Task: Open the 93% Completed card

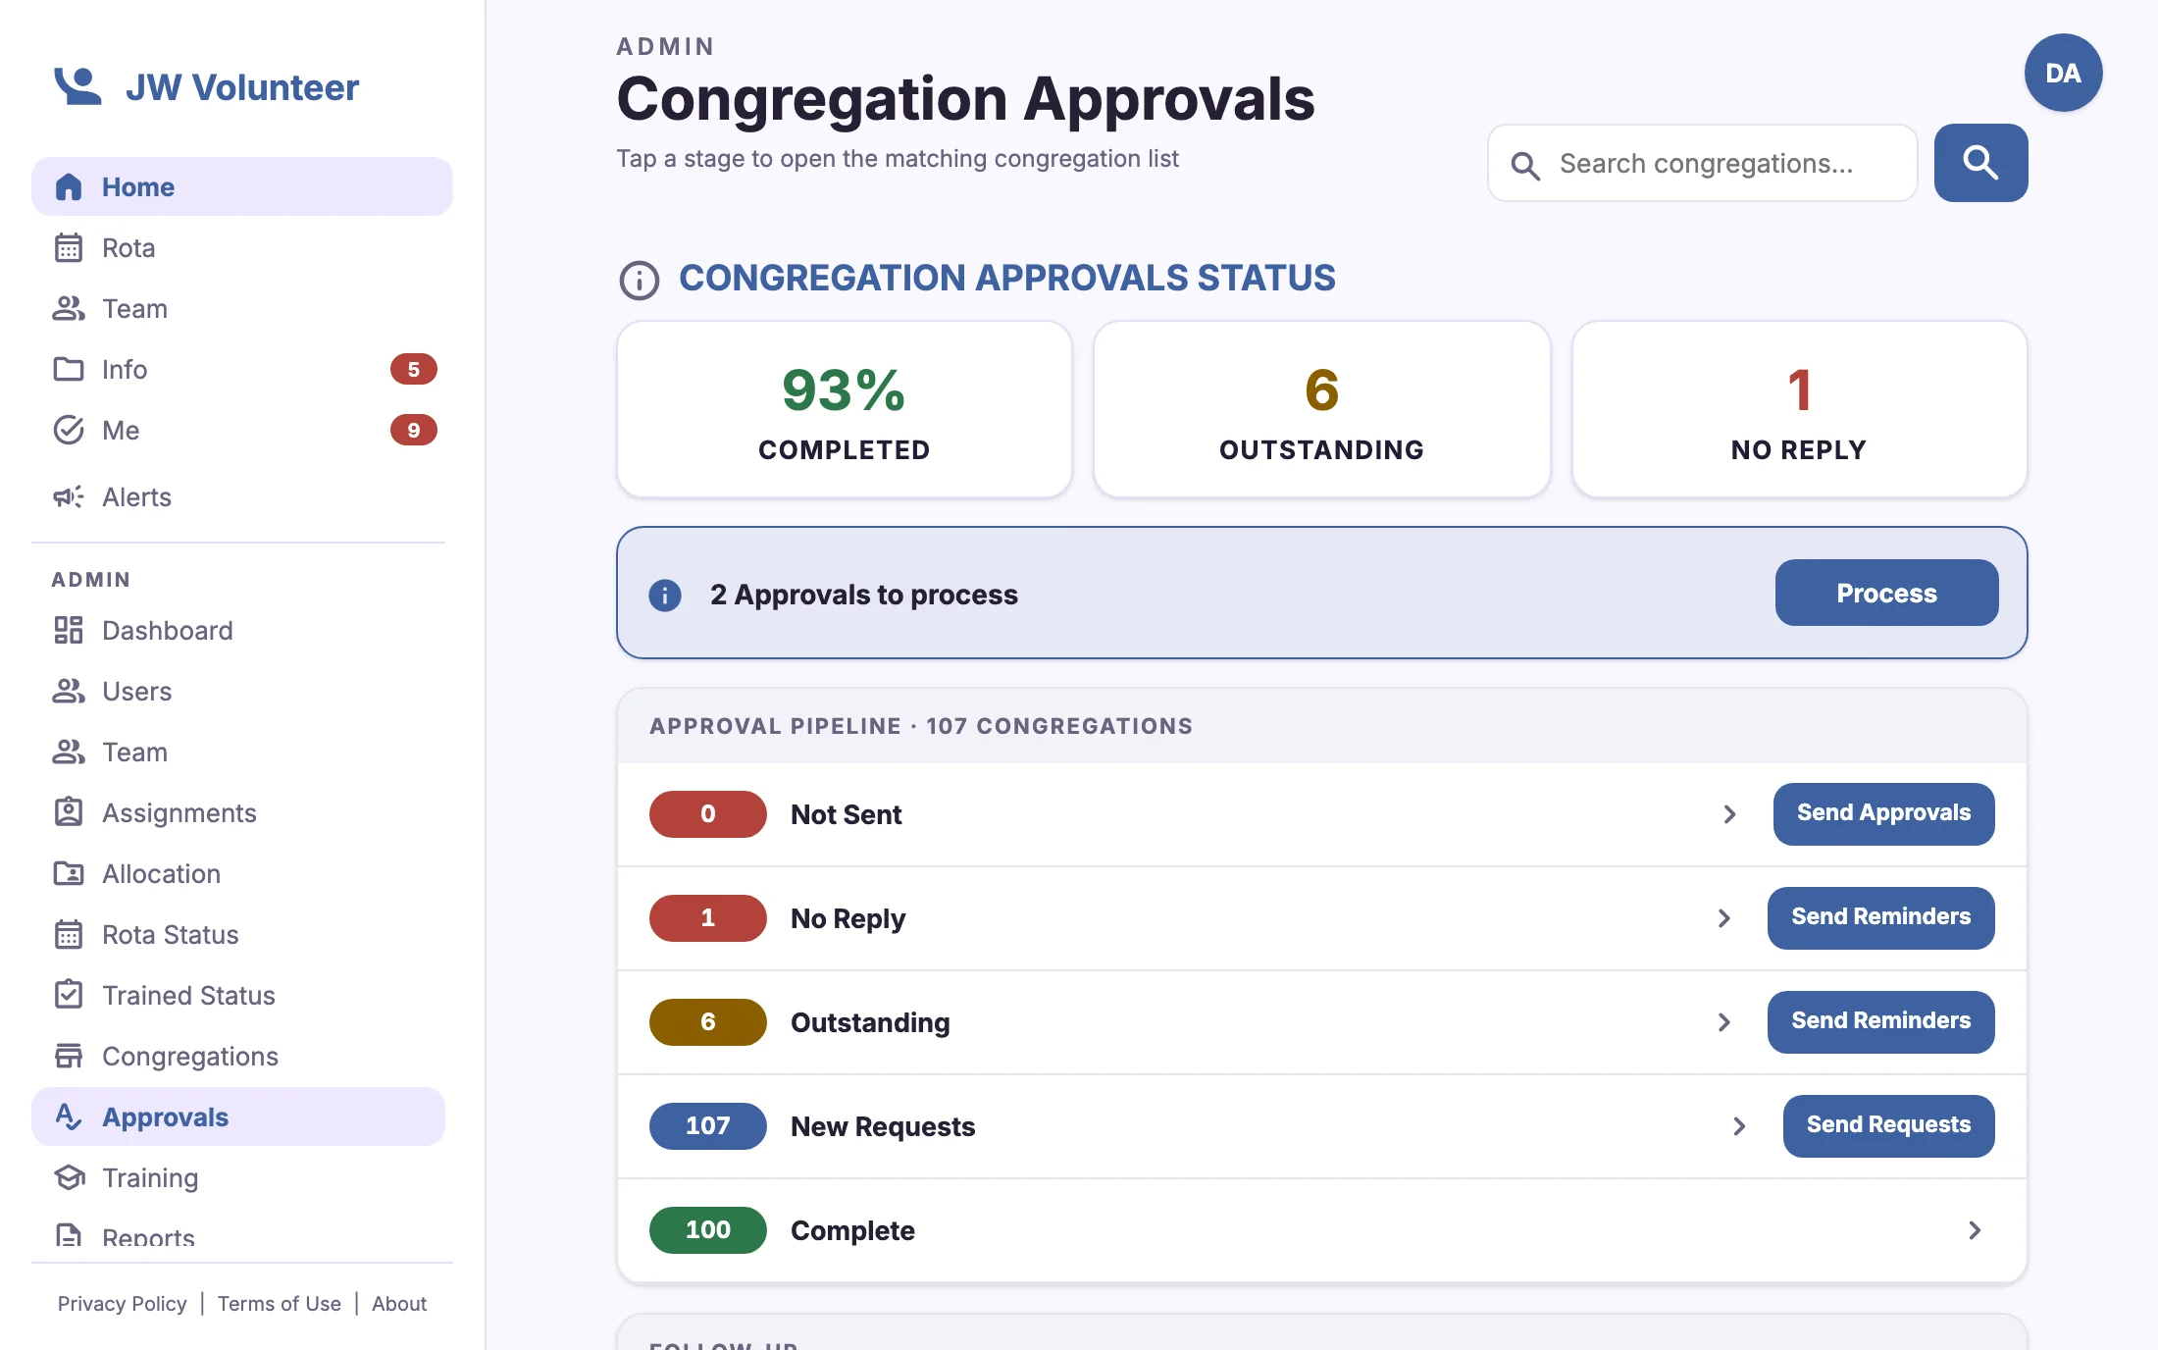Action: [x=844, y=409]
